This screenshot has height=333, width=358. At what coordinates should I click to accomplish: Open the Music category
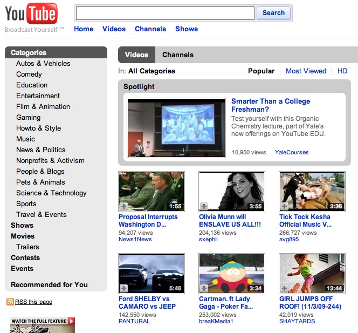(25, 139)
